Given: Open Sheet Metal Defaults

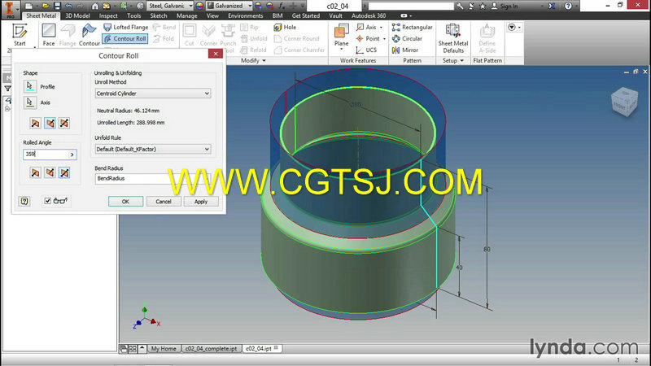Looking at the screenshot, I should [453, 38].
